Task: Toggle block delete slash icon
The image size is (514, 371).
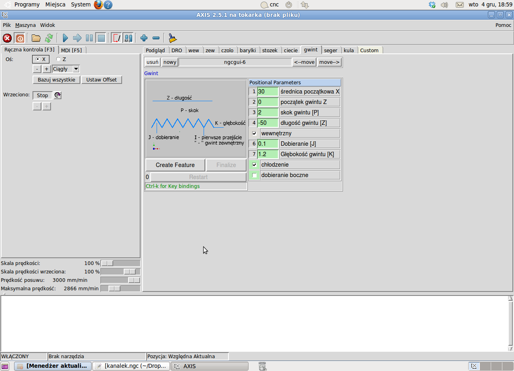Action: point(116,38)
